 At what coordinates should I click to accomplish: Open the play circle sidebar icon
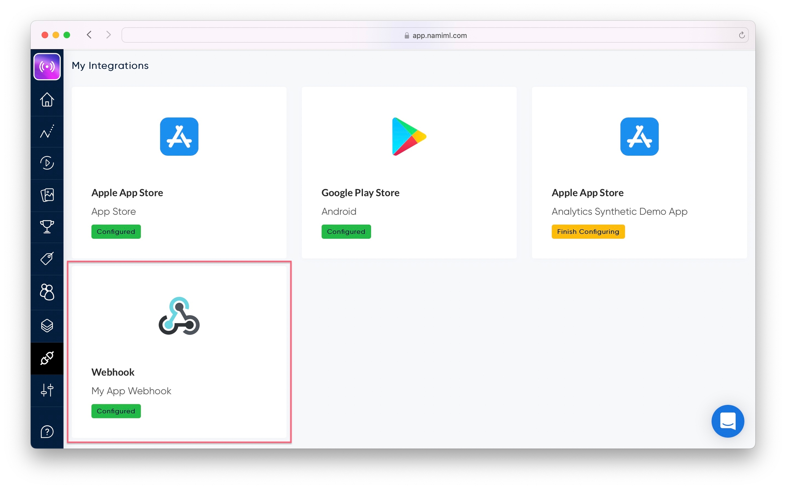[47, 163]
